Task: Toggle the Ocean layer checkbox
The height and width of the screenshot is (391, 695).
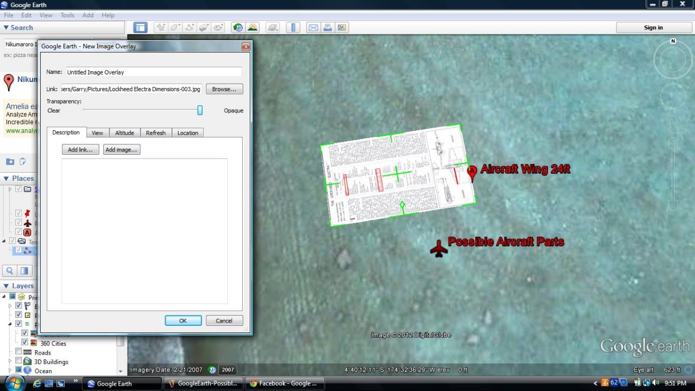Action: coord(18,370)
